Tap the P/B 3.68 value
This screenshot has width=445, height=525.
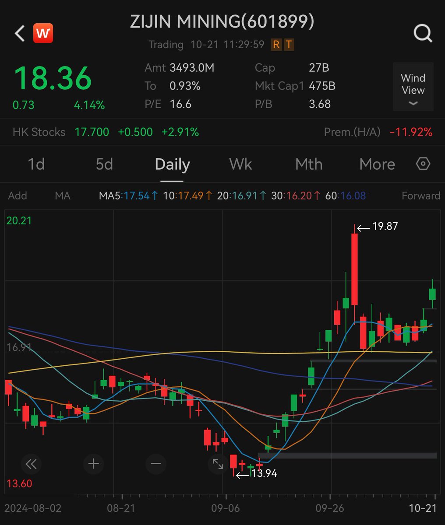click(x=320, y=104)
